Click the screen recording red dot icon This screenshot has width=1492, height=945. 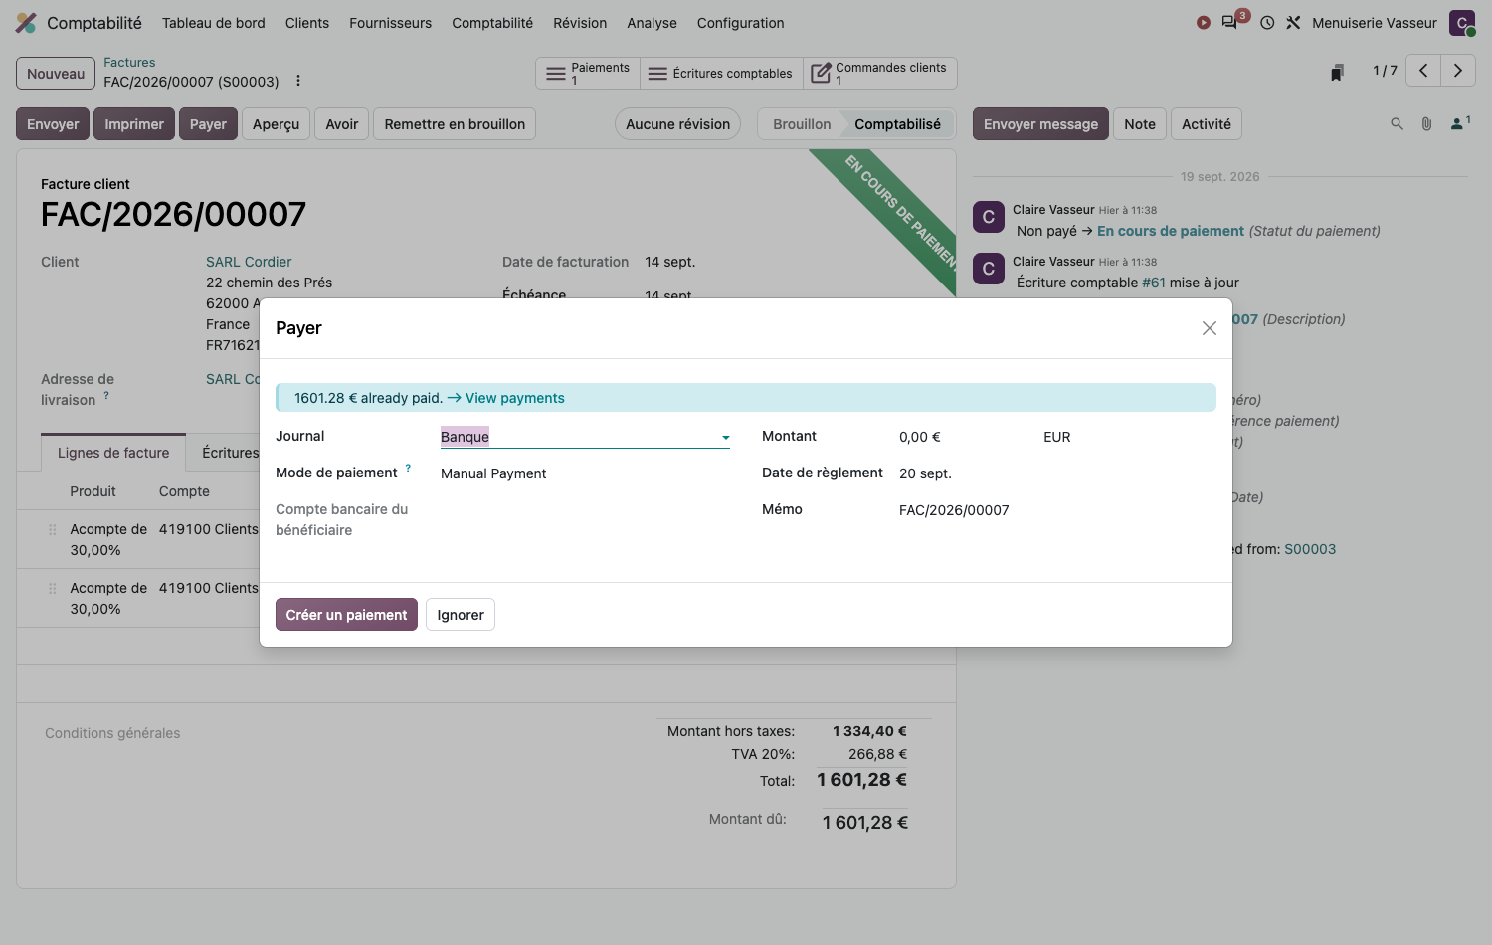click(x=1204, y=22)
